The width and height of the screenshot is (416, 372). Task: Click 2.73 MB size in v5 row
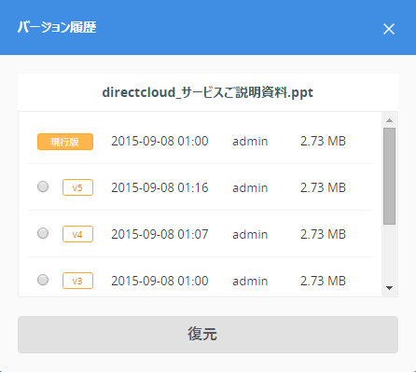(323, 187)
